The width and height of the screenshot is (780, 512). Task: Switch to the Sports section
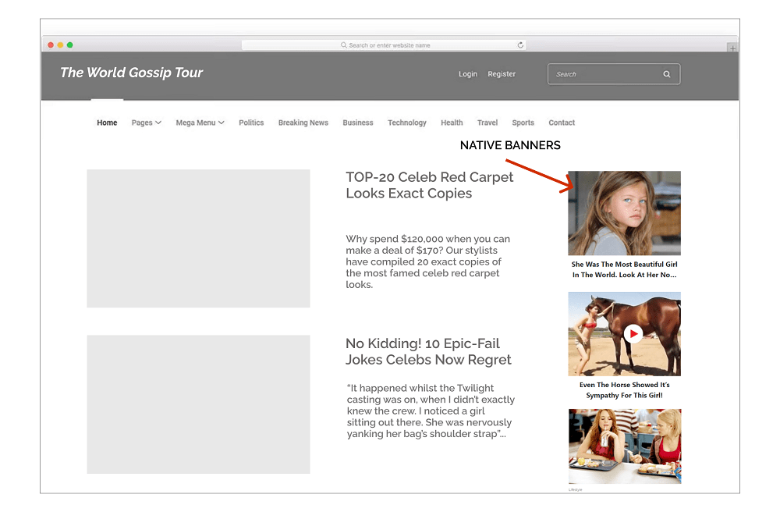click(523, 123)
